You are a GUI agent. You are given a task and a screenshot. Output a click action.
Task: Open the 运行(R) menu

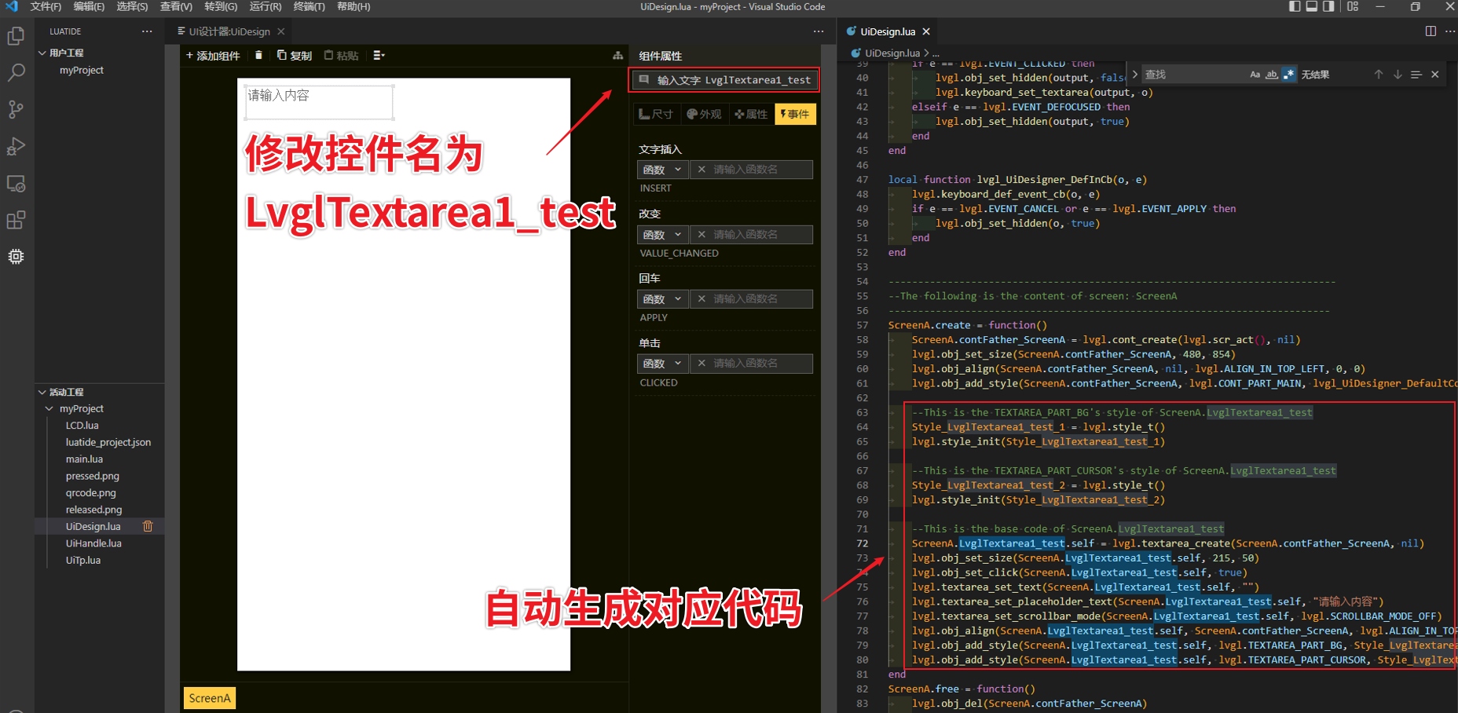pyautogui.click(x=265, y=6)
